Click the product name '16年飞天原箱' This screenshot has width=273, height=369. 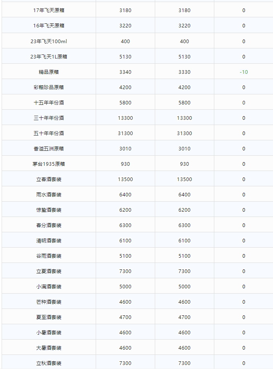pos(49,26)
